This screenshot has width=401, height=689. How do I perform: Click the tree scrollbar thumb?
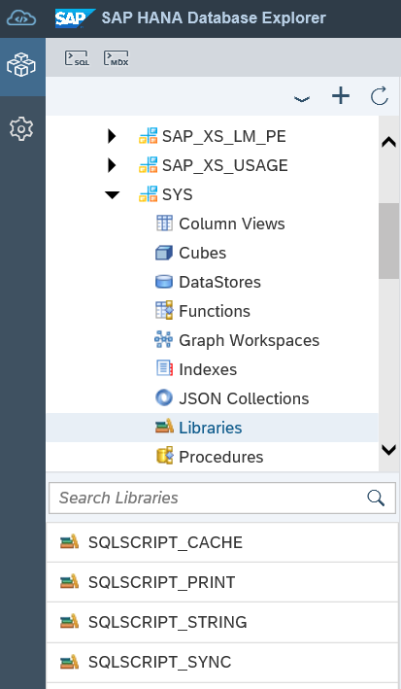388,241
